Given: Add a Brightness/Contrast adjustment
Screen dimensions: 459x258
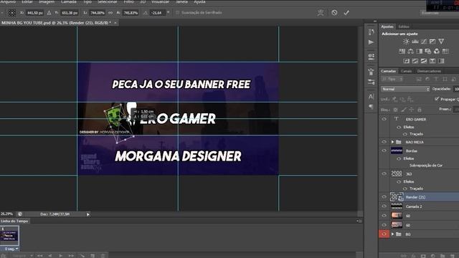Looking at the screenshot, I should point(406,42).
